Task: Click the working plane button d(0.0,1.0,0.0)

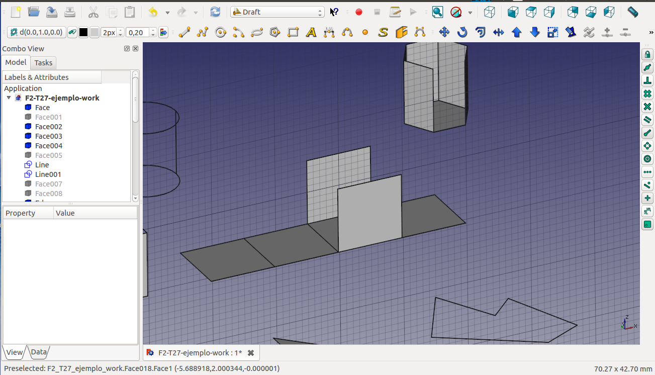Action: tap(36, 33)
